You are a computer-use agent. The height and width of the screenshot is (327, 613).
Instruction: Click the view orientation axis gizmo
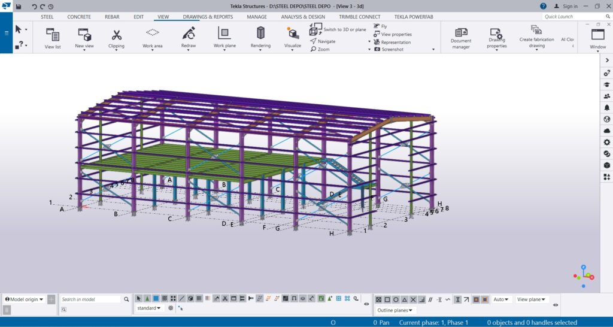coord(584,276)
